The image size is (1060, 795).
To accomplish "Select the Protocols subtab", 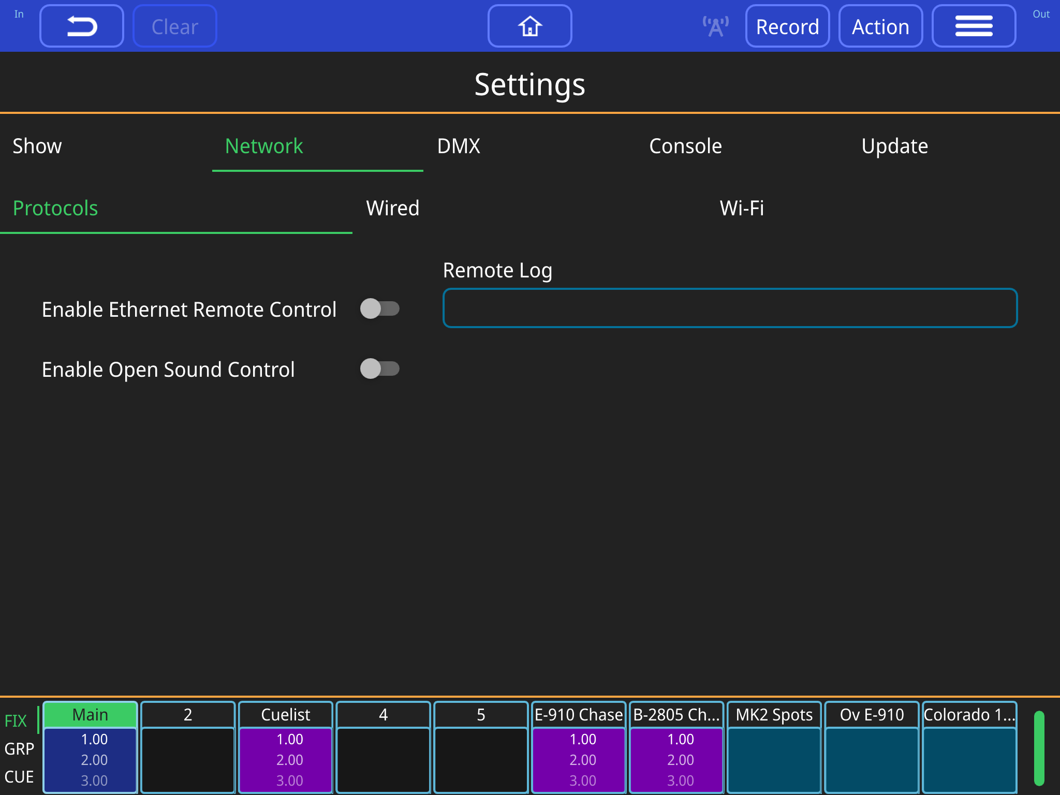I will (55, 208).
